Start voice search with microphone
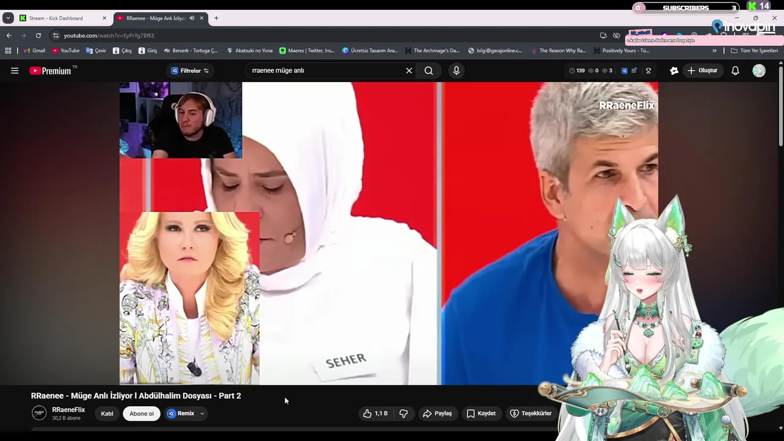This screenshot has height=441, width=784. tap(456, 70)
